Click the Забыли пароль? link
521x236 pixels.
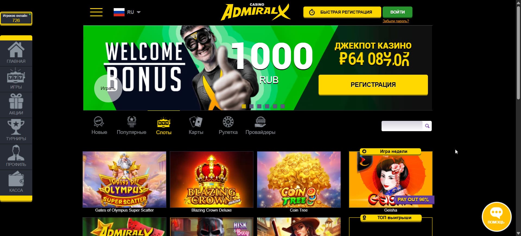coord(396,21)
